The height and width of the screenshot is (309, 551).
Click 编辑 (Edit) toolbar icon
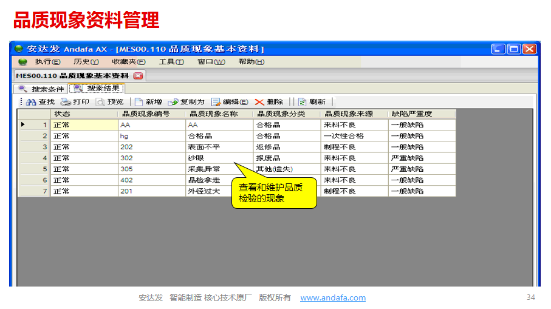[216, 102]
